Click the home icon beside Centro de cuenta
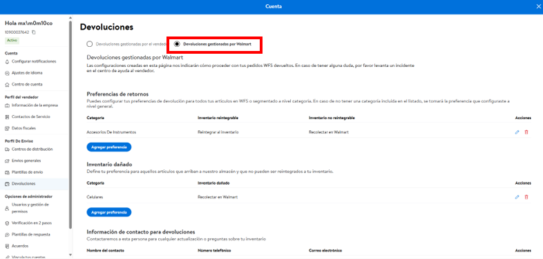Screen dimensions: 543x259 [8, 85]
